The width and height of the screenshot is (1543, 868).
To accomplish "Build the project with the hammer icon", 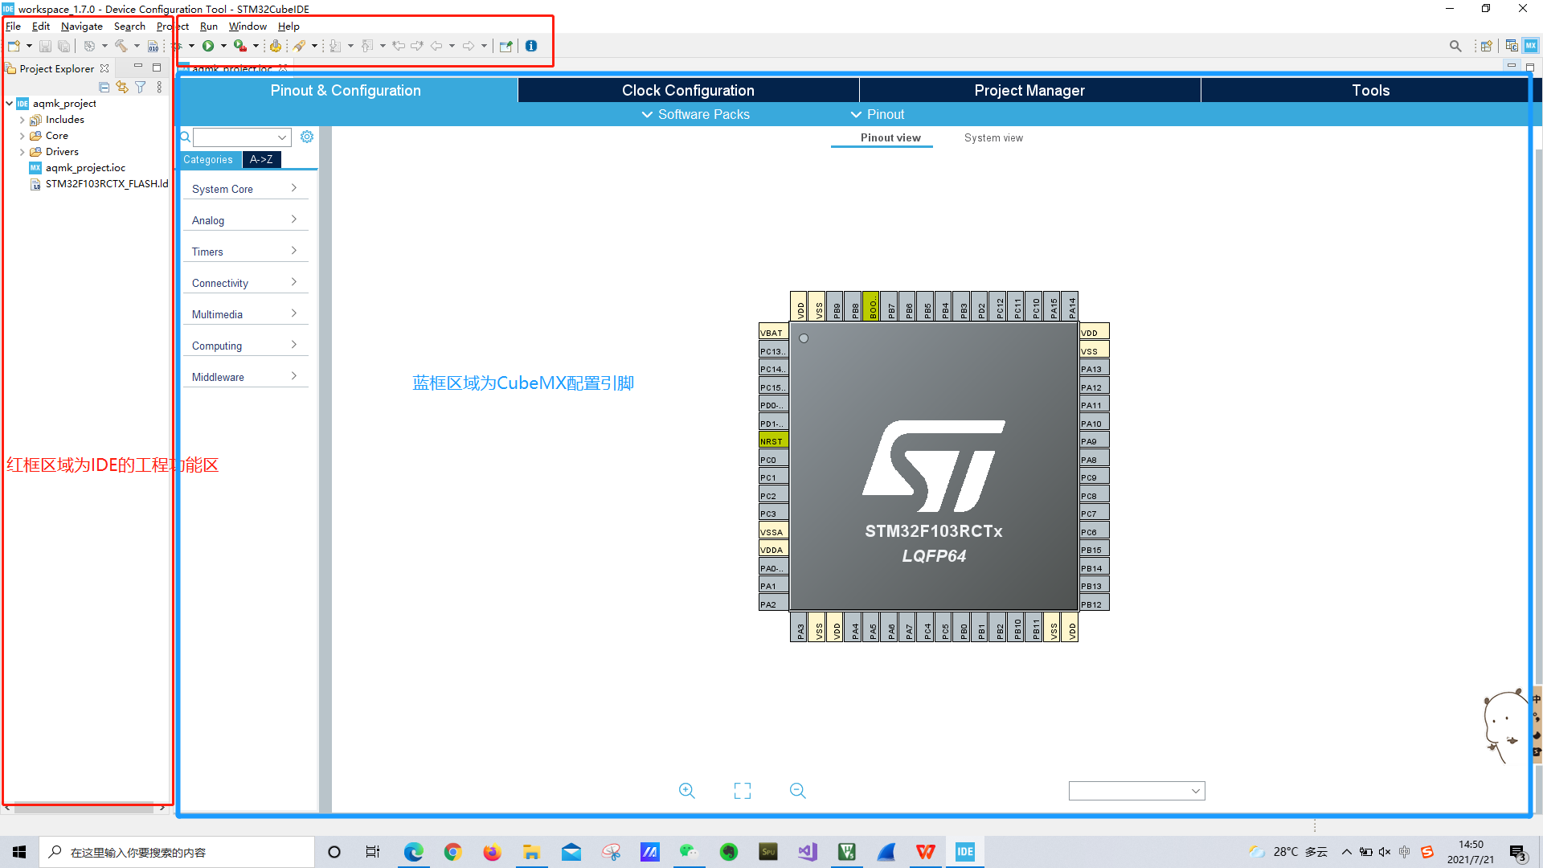I will click(123, 46).
